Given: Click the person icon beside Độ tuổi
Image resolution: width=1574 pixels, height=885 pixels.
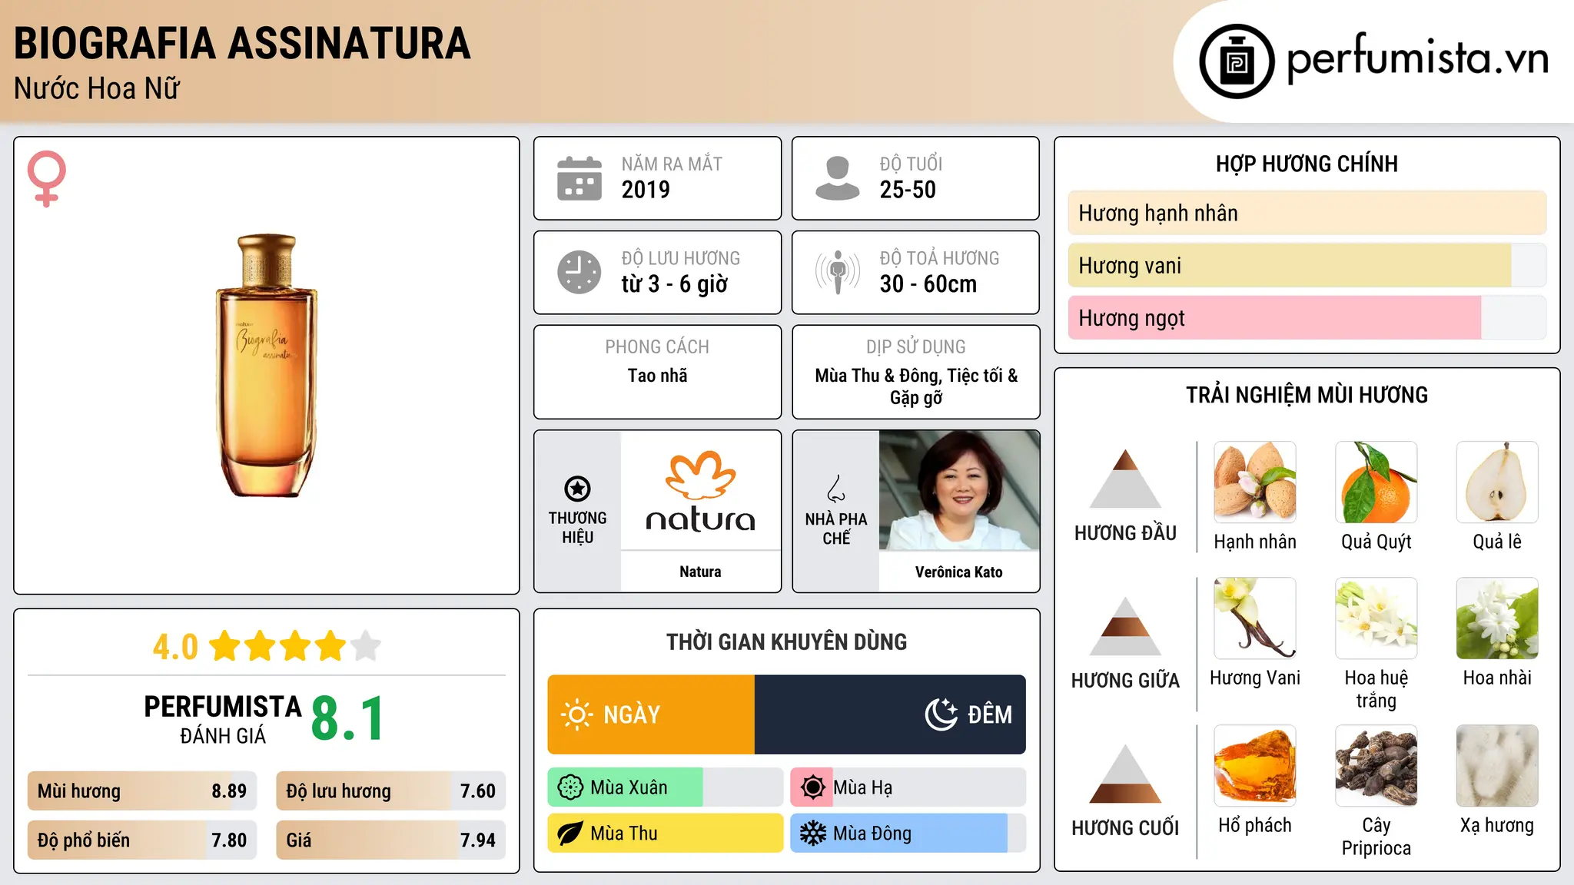Looking at the screenshot, I should coord(838,178).
